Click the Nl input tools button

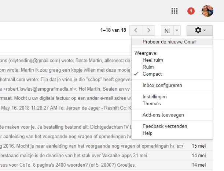(167, 30)
